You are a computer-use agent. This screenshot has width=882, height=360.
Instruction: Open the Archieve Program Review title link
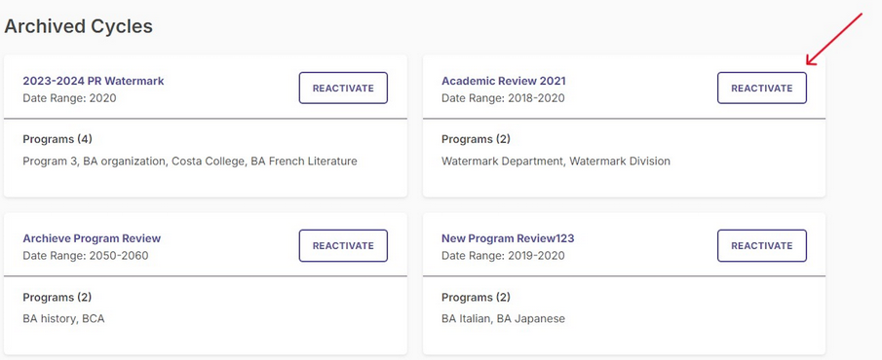(92, 238)
